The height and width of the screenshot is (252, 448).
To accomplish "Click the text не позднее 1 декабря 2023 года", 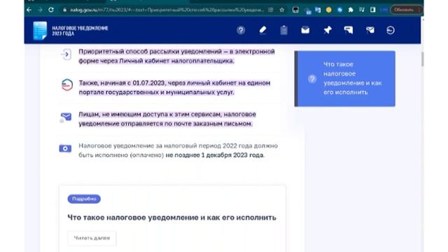I will pyautogui.click(x=215, y=155).
